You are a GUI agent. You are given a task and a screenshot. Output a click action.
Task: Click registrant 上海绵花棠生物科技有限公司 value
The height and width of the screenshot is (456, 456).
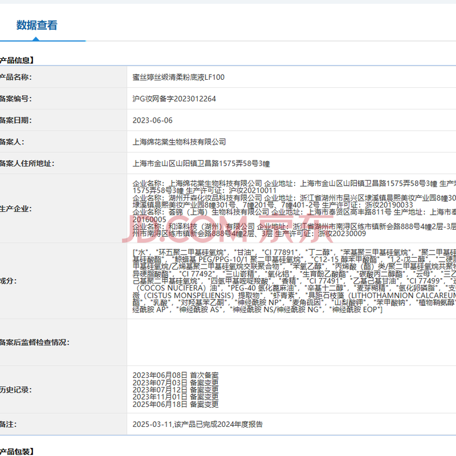179,142
